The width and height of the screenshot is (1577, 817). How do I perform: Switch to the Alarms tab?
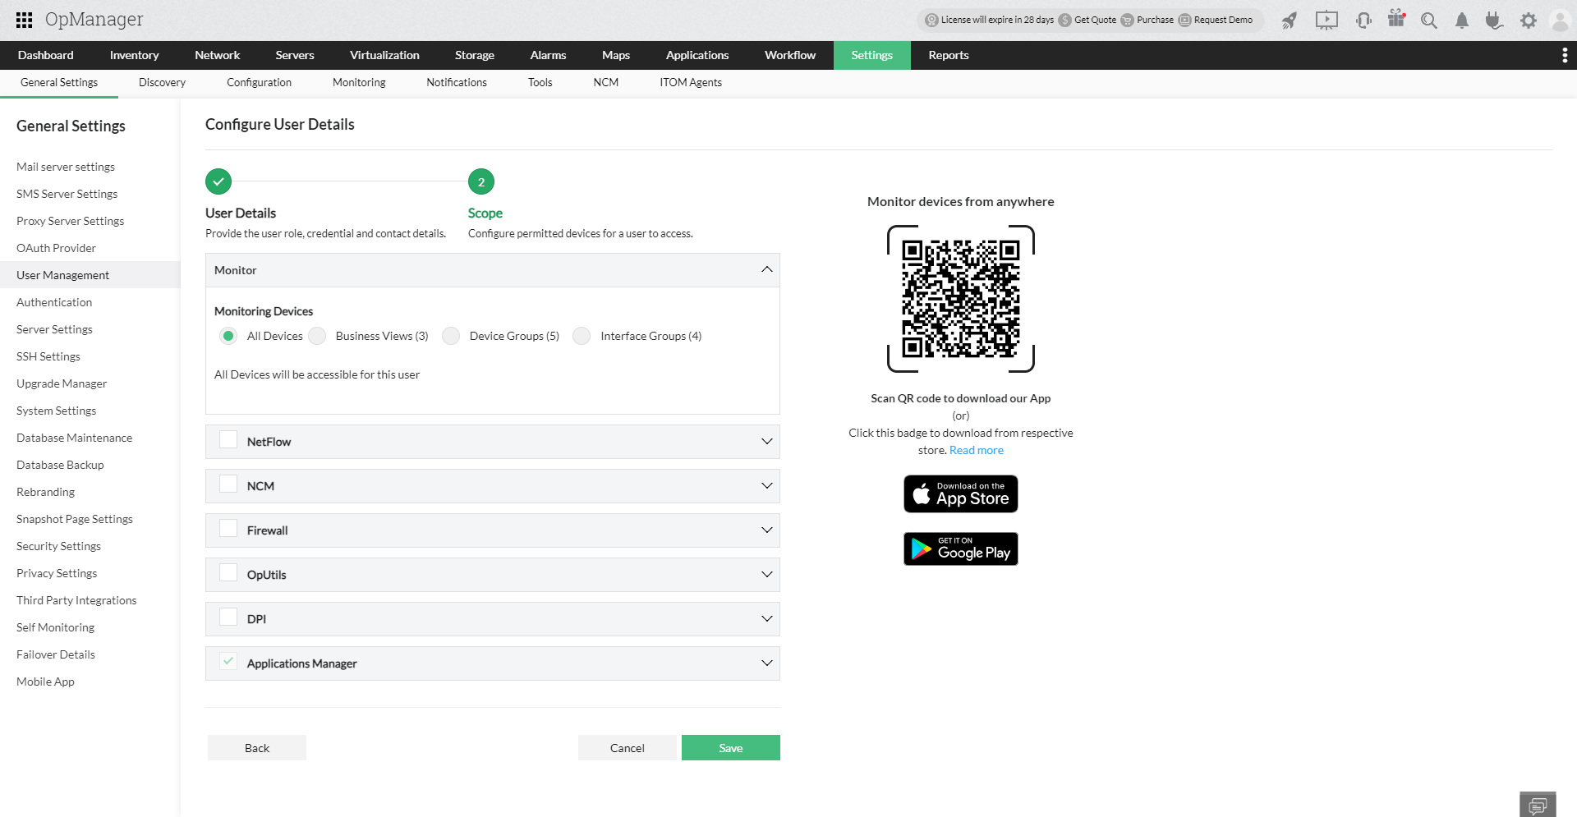click(x=548, y=55)
